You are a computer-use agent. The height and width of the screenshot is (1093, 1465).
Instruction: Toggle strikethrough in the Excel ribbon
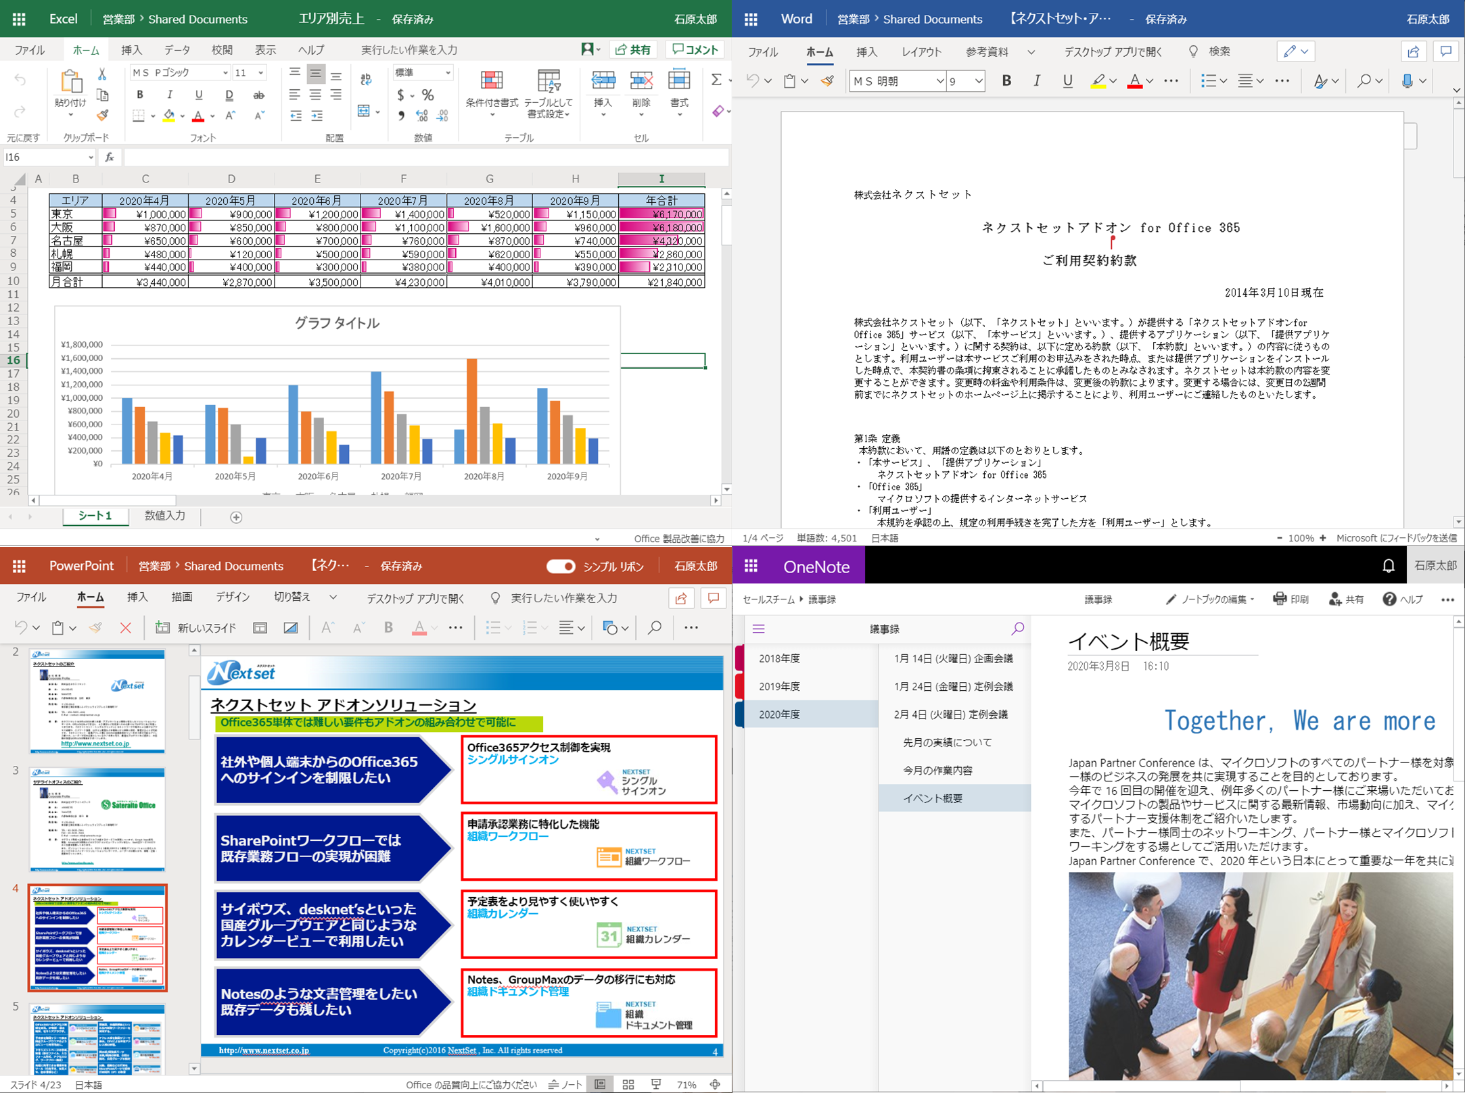[258, 95]
